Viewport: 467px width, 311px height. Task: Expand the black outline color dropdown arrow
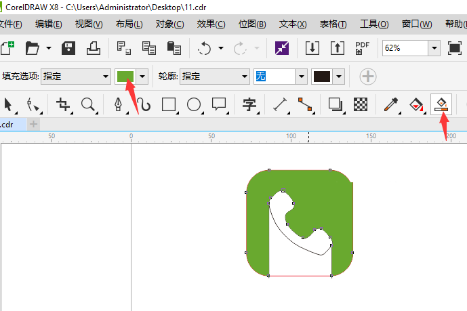pos(339,77)
